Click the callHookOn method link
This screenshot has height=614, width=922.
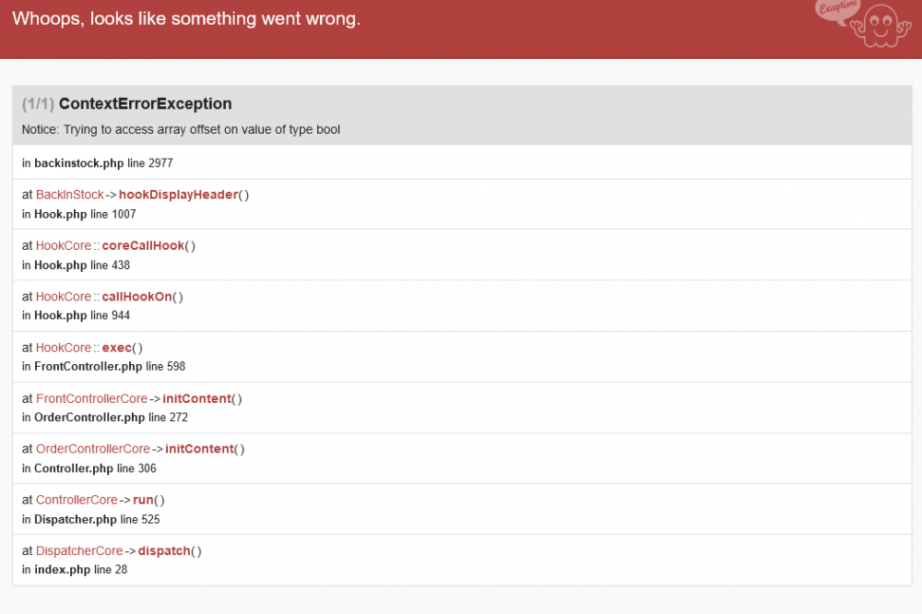point(138,296)
